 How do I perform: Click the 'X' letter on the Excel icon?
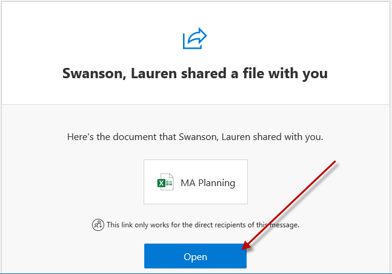tap(161, 184)
